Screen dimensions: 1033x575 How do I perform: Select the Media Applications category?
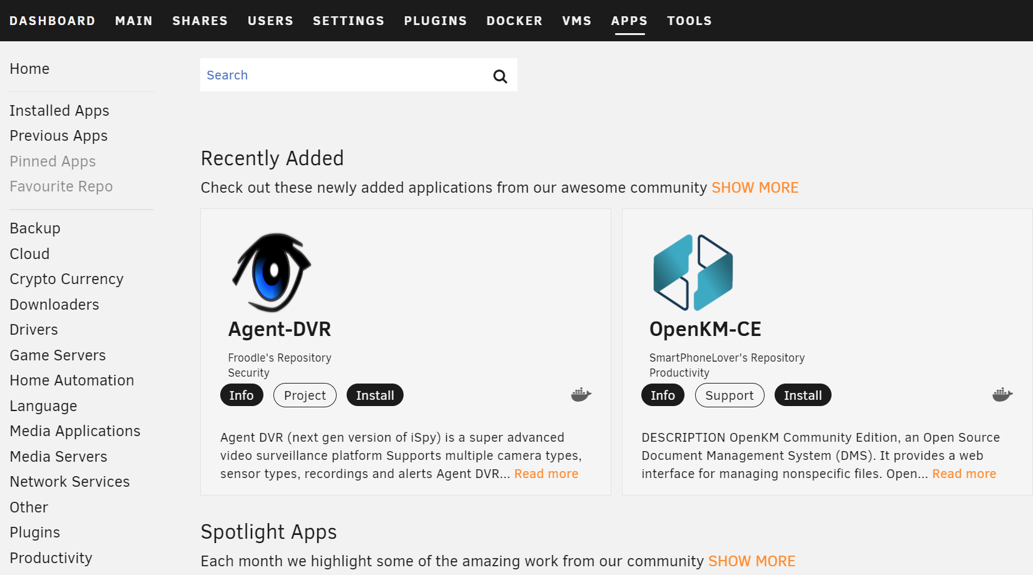[x=75, y=431]
